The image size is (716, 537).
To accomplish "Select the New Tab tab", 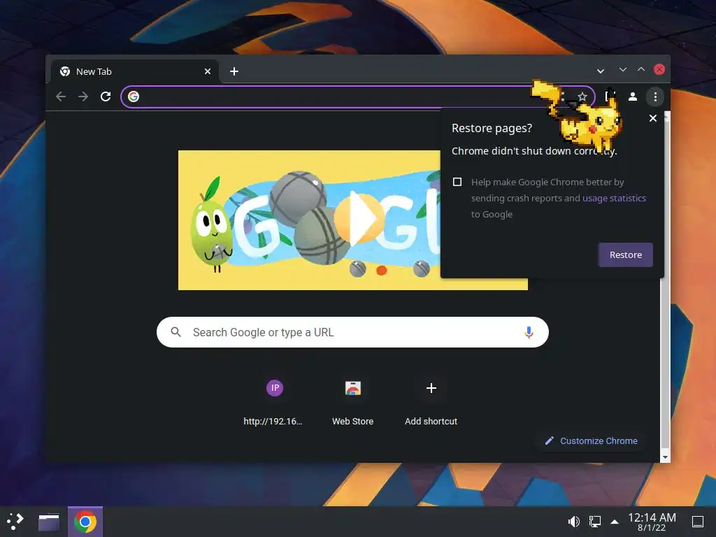I will [135, 71].
